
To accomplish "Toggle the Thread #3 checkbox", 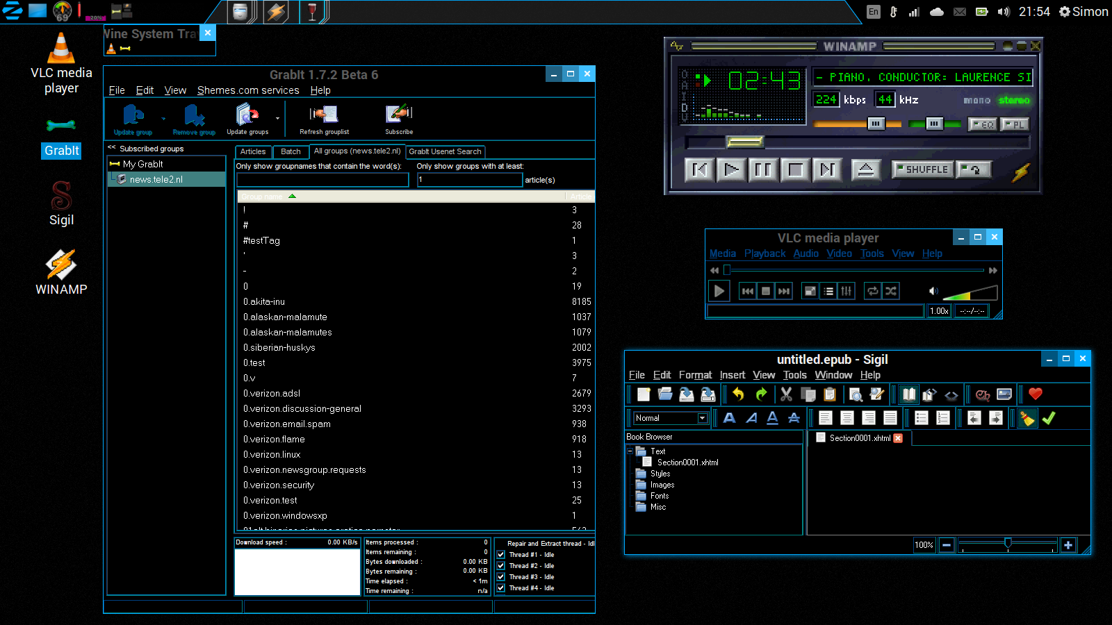I will [x=501, y=577].
